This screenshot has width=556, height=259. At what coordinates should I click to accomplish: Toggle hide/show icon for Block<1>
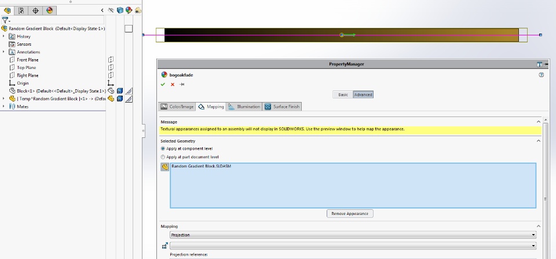click(x=111, y=91)
